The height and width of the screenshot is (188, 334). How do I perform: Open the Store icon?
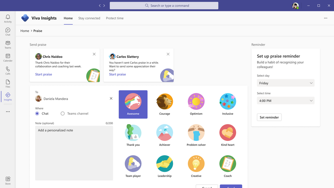click(x=8, y=181)
